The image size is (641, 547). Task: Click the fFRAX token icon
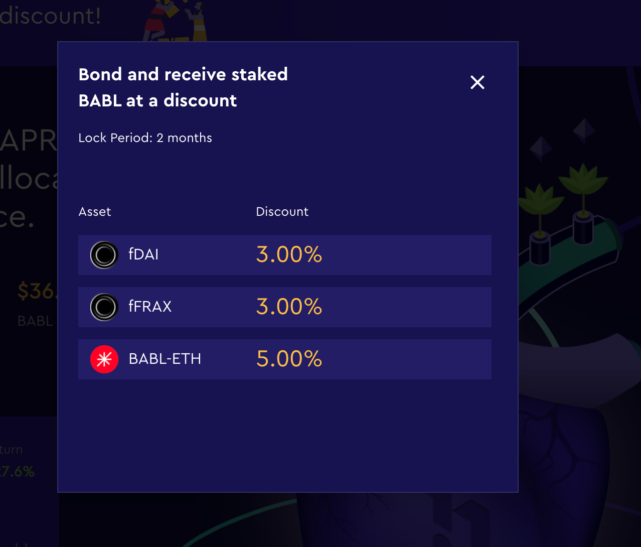tap(104, 307)
